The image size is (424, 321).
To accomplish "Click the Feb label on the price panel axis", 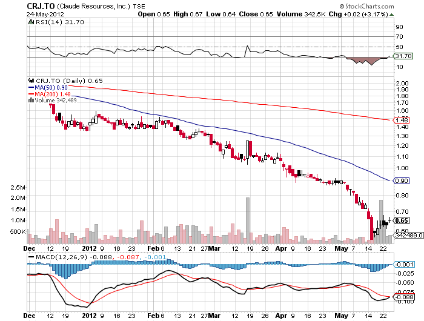I will (x=153, y=248).
